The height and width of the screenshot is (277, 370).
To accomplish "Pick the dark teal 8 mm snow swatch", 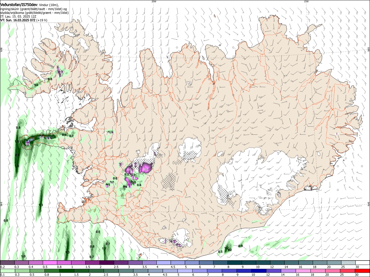I will point(235,263).
